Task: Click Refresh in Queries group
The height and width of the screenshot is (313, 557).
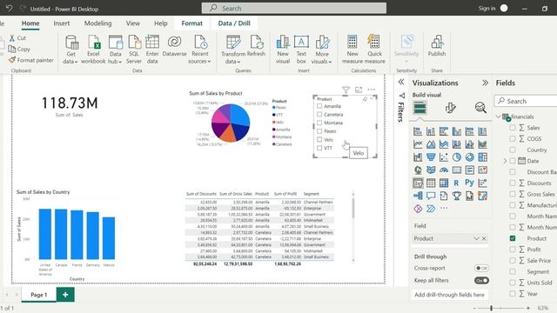Action: click(256, 46)
